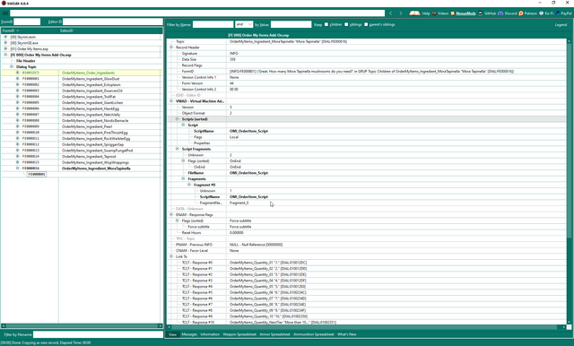Open the hamburger main menu icon
This screenshot has width=574, height=346.
click(5, 13)
